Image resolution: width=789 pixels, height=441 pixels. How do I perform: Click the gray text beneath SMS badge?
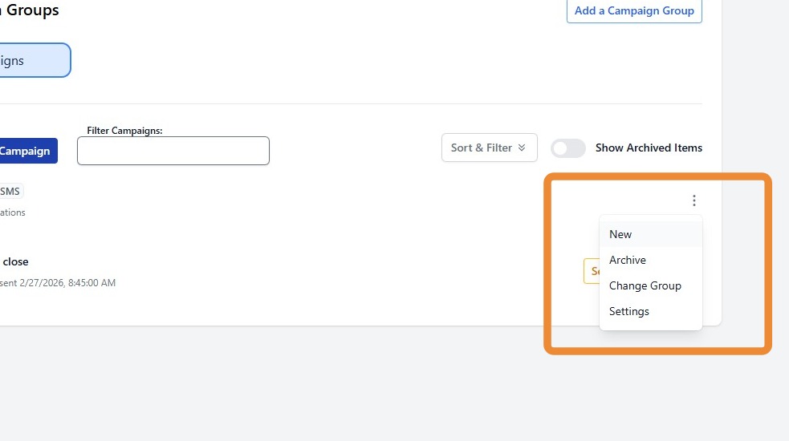coord(13,212)
